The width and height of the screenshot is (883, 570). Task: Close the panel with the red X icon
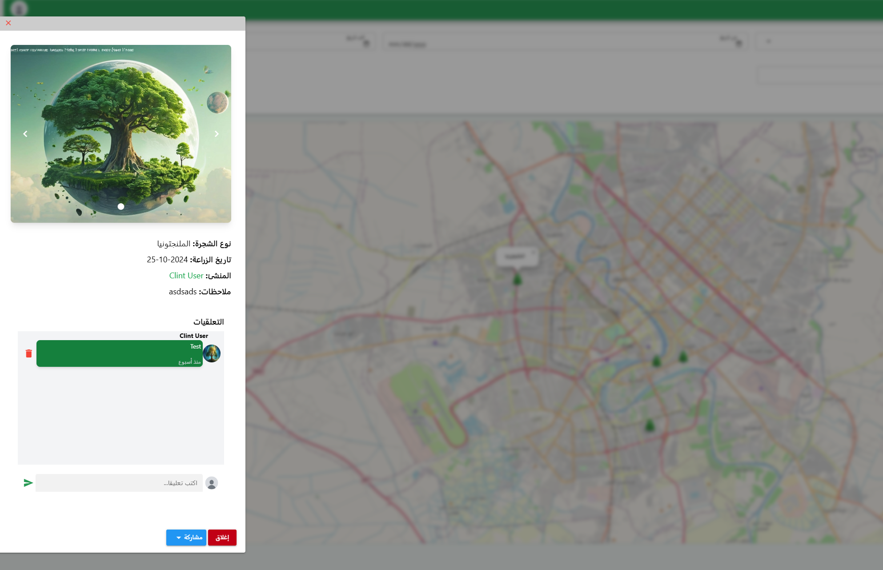tap(8, 23)
